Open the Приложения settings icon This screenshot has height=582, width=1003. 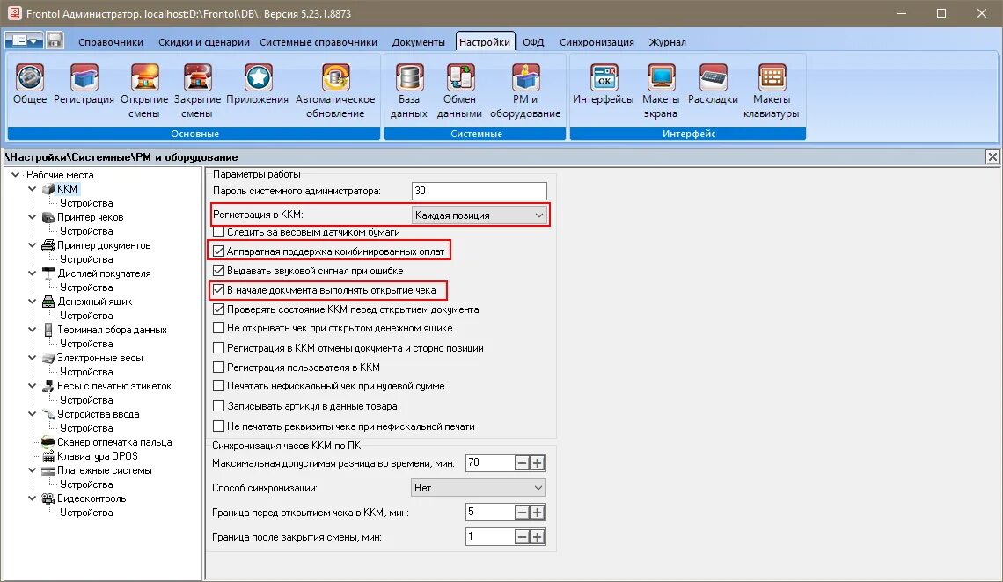tap(257, 84)
